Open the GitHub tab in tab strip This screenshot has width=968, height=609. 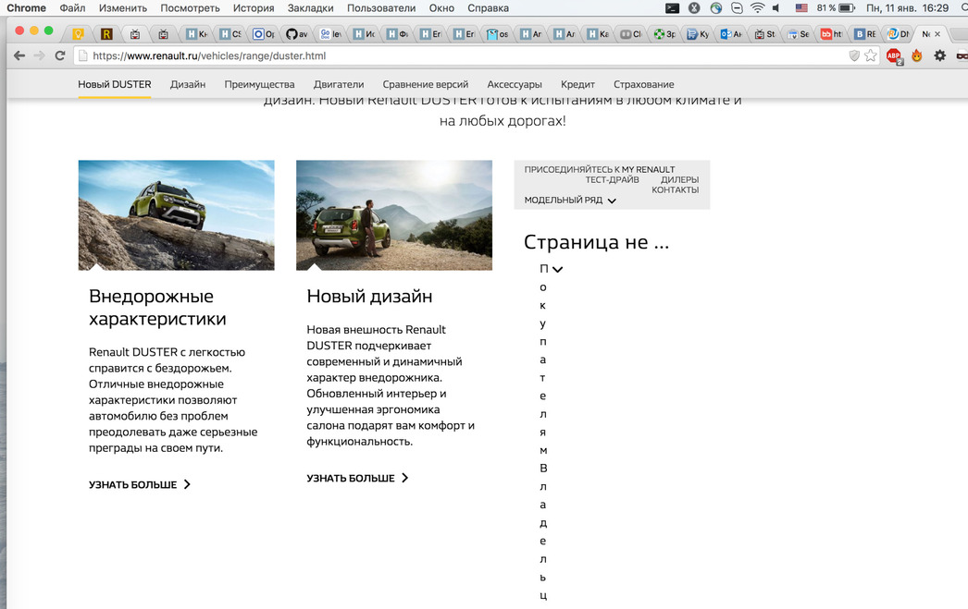(x=293, y=34)
